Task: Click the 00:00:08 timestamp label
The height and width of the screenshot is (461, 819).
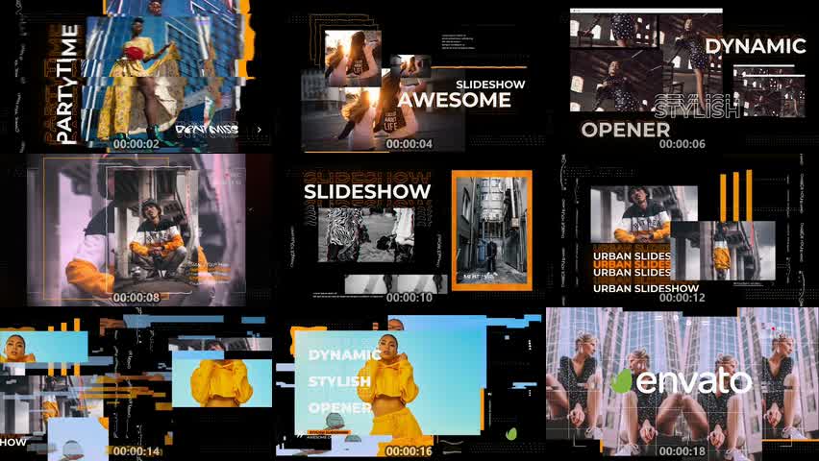Action: click(x=136, y=297)
